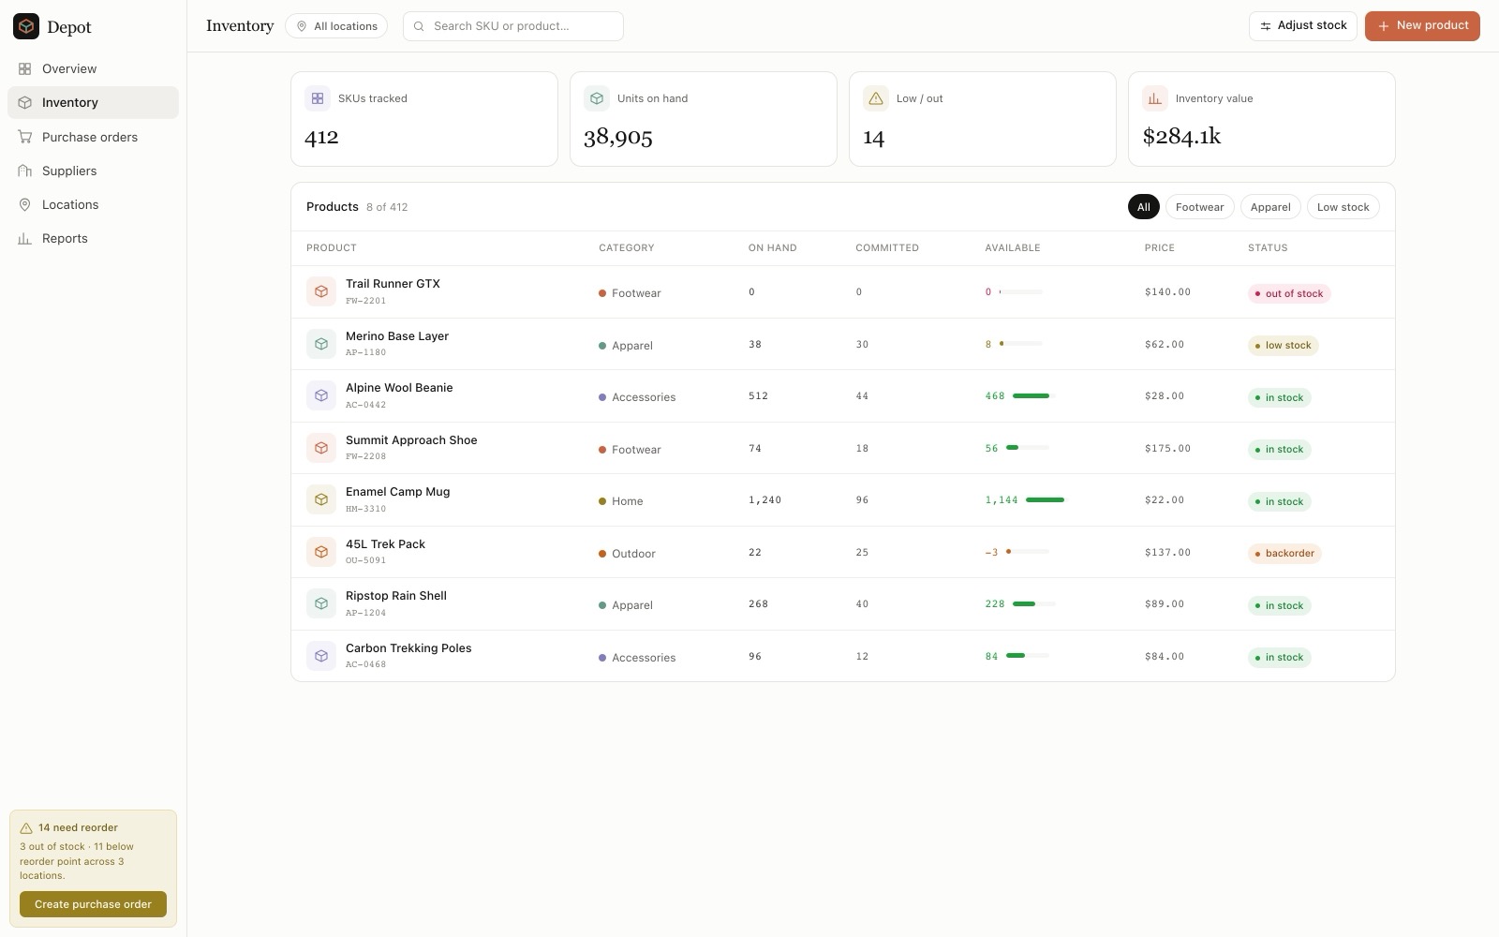Click the Low / out warning icon

[x=876, y=98]
